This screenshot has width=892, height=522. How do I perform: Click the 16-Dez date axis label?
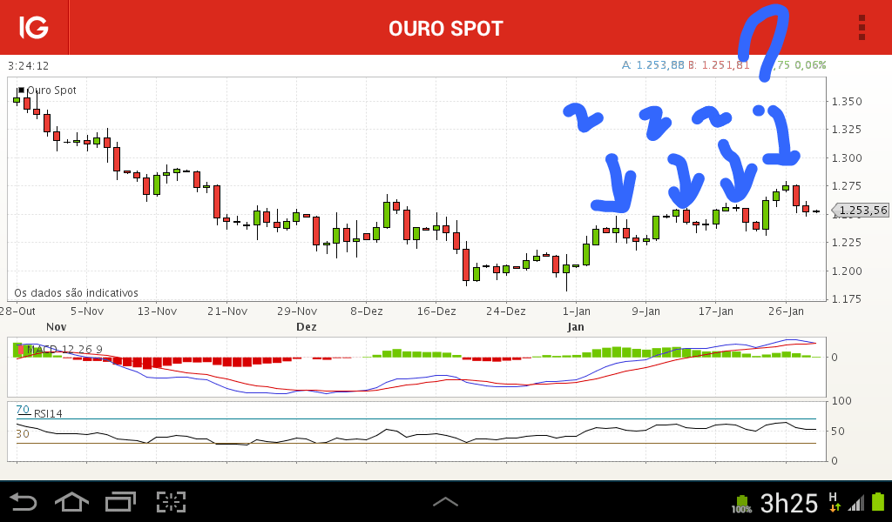436,311
